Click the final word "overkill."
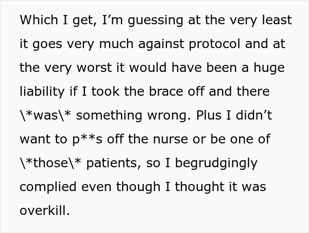 (x=45, y=210)
